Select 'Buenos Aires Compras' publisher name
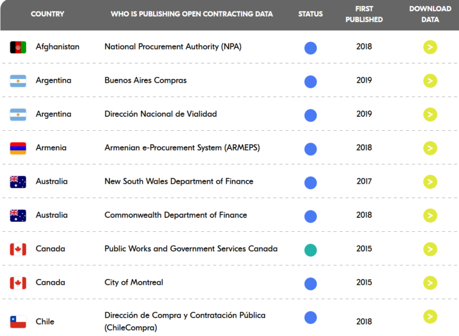 pos(145,80)
